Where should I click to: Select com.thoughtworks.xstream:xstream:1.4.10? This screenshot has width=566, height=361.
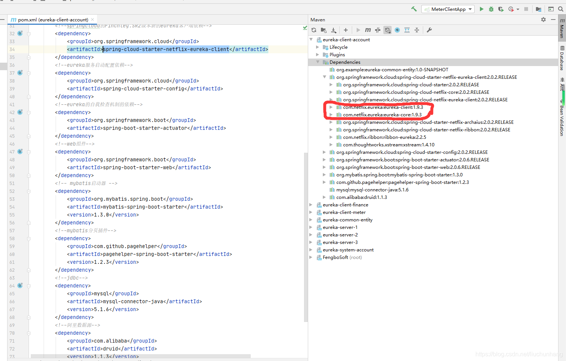389,144
